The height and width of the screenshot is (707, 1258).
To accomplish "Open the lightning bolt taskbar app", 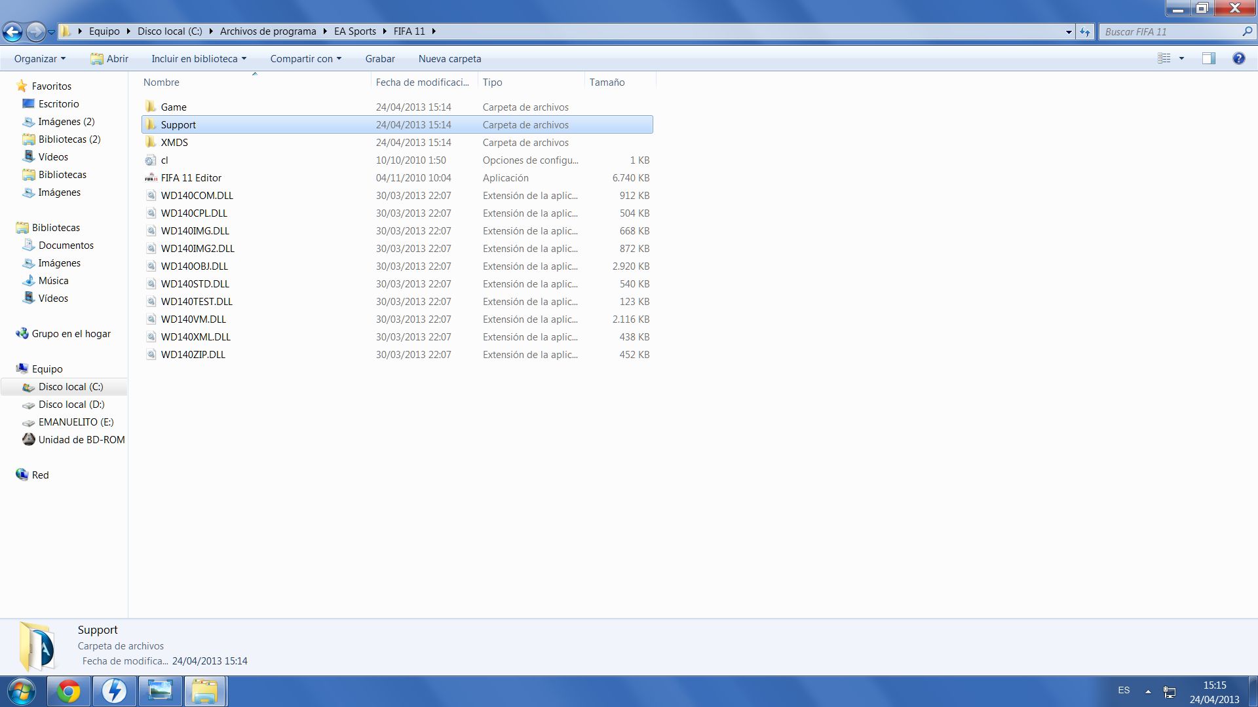I will click(114, 691).
